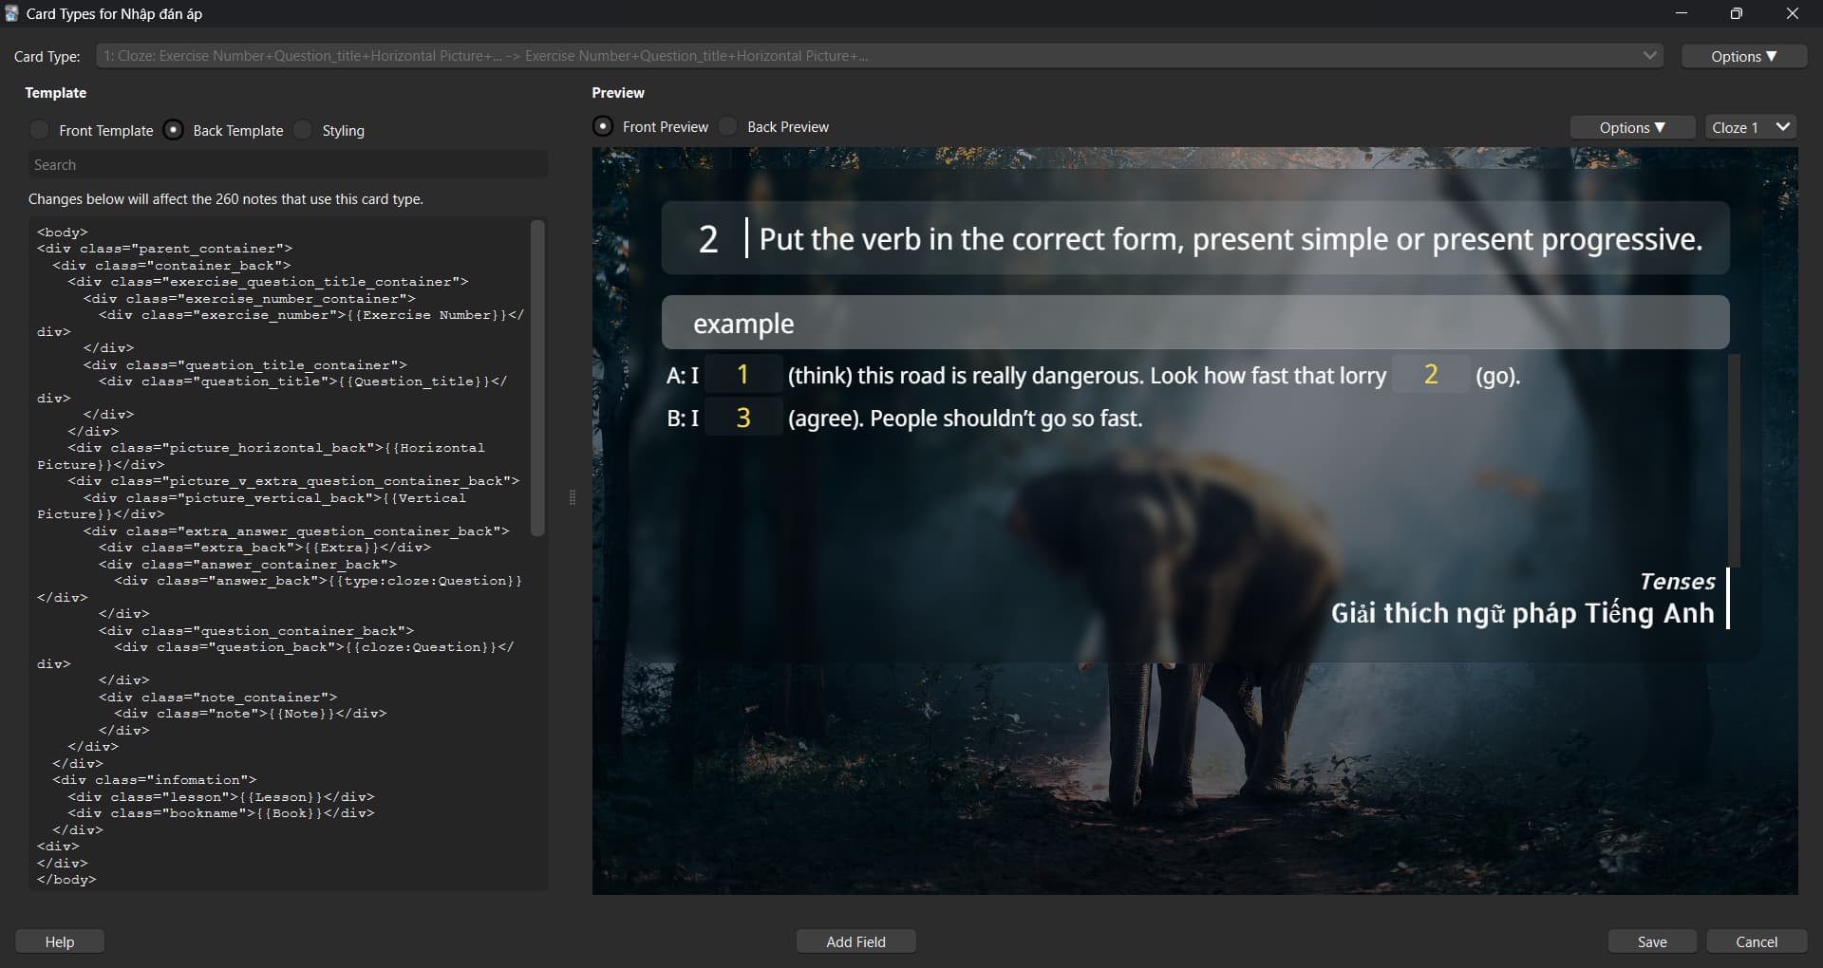Close the Card Types window
This screenshot has height=968, width=1823.
click(1793, 13)
